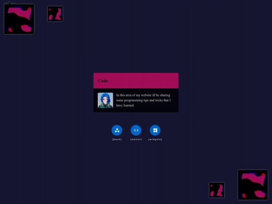Screen dimensions: 272x204
Task: Open the widgets grid icon
Action: click(155, 130)
